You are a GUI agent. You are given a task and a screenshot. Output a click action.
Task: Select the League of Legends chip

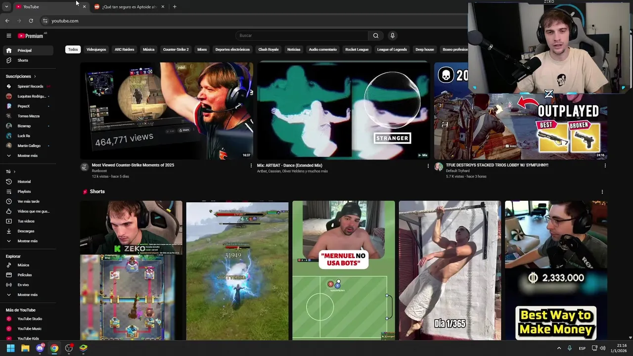392,49
